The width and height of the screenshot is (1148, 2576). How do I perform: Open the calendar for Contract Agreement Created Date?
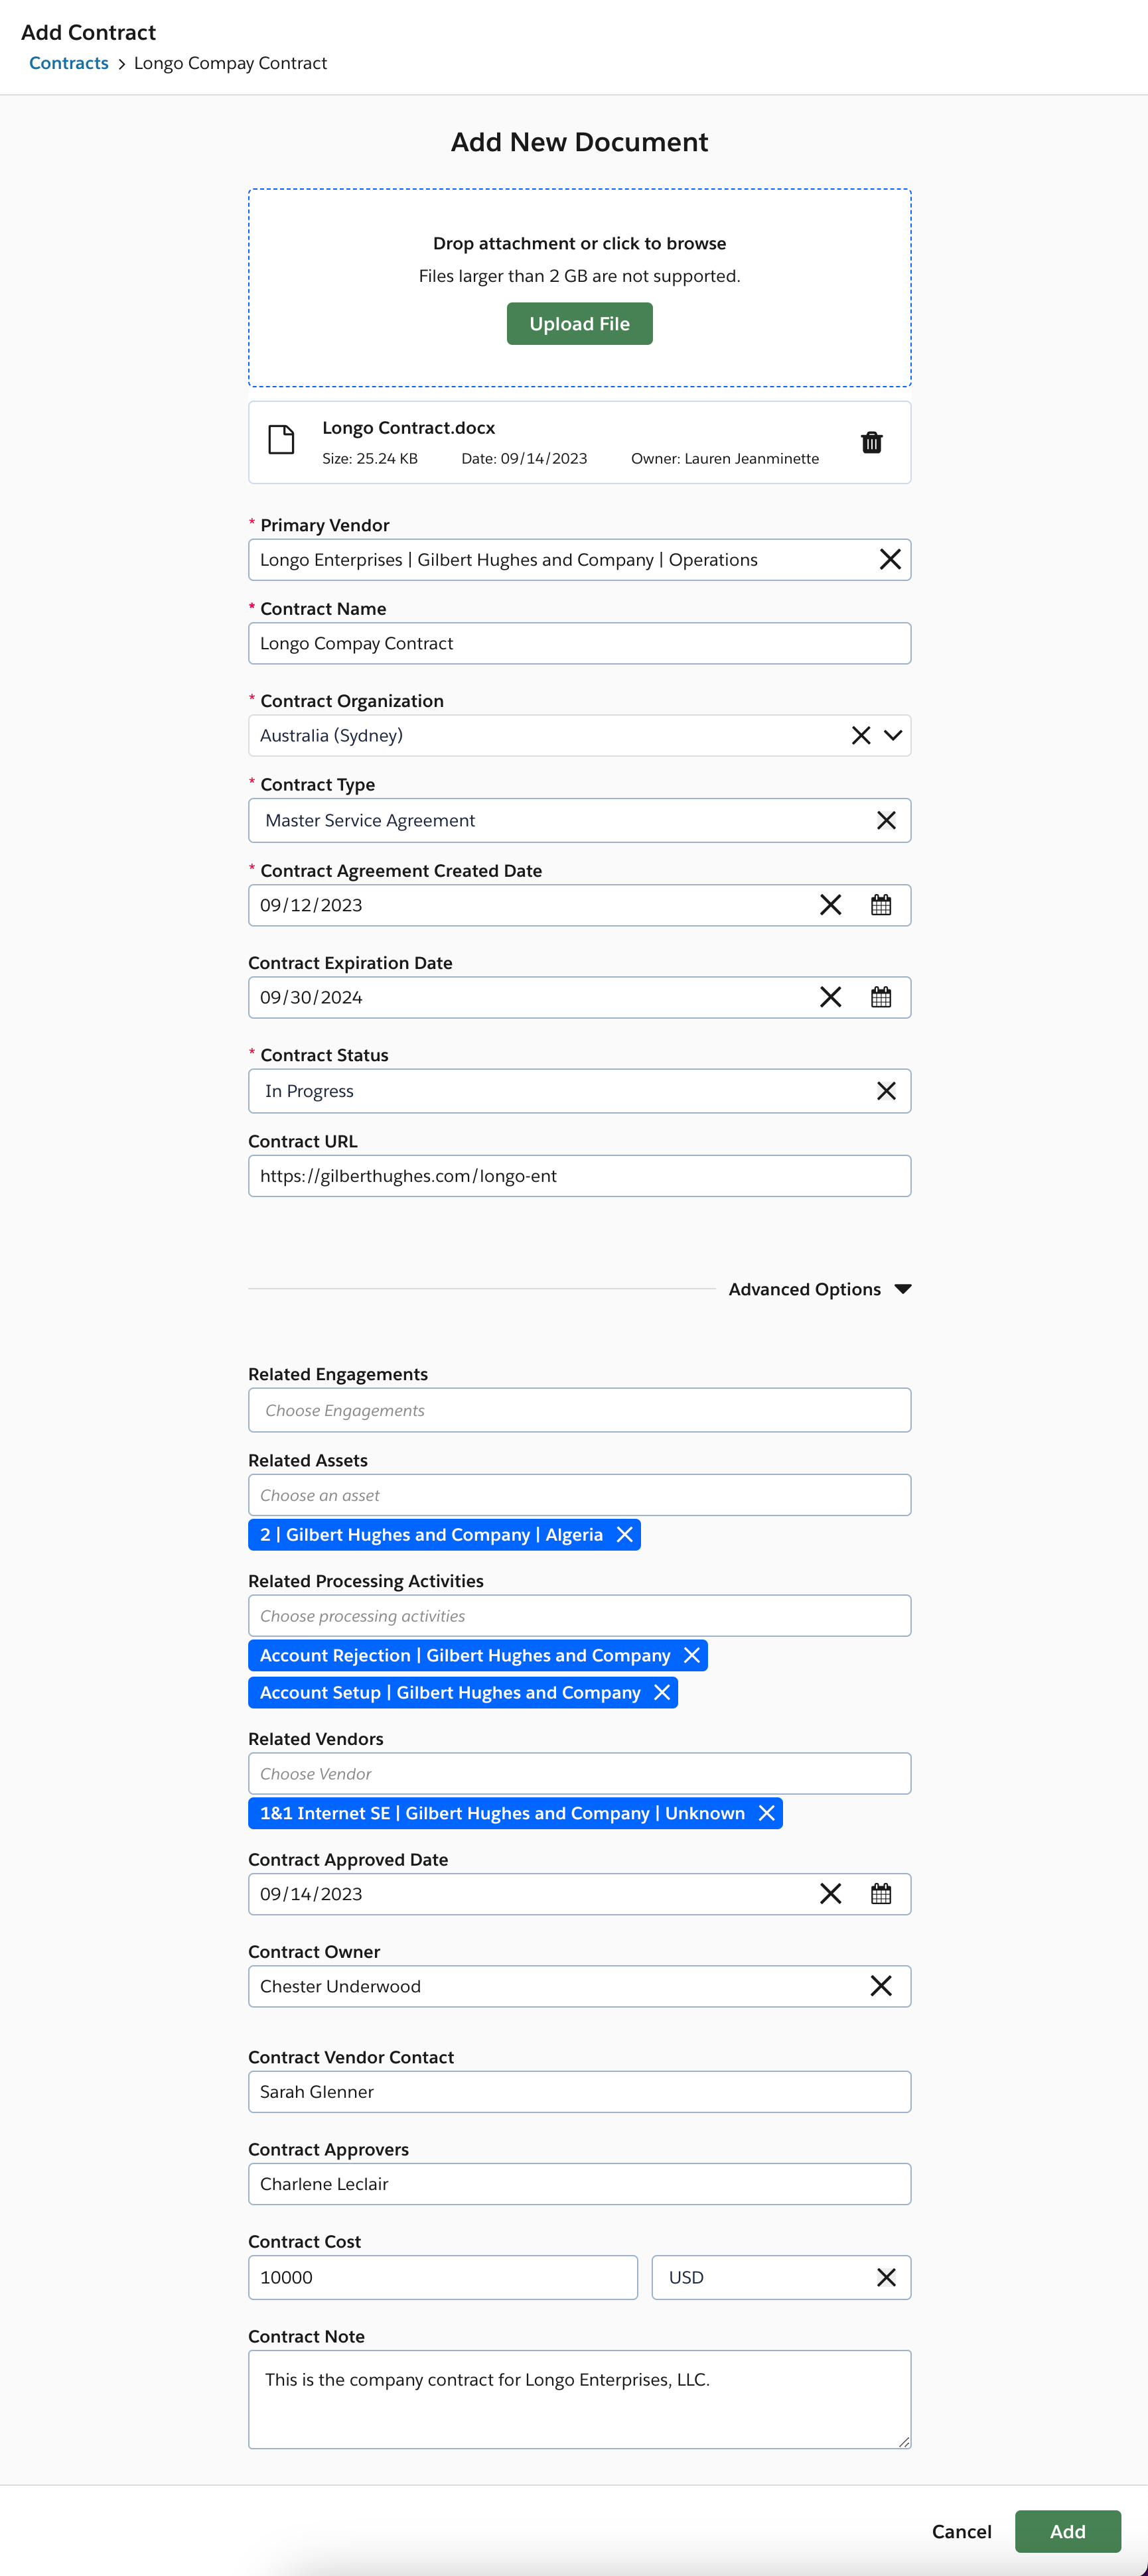[882, 905]
